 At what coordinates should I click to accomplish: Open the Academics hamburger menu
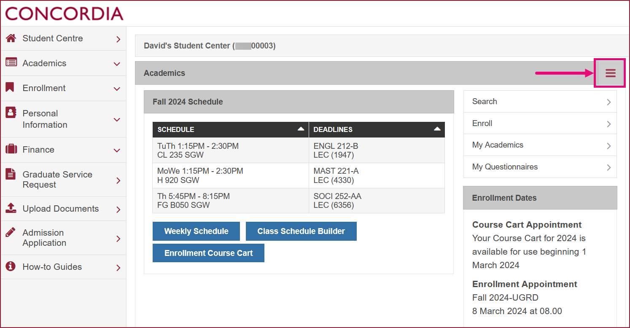point(610,73)
